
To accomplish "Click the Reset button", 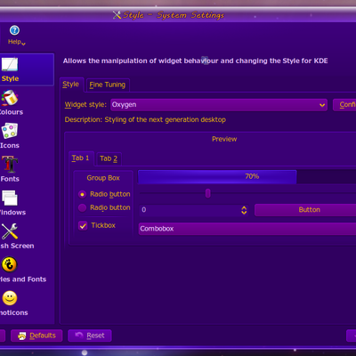I will pos(90,336).
